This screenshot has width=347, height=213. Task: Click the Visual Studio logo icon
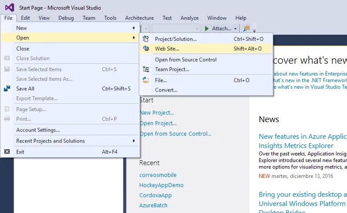[10, 7]
